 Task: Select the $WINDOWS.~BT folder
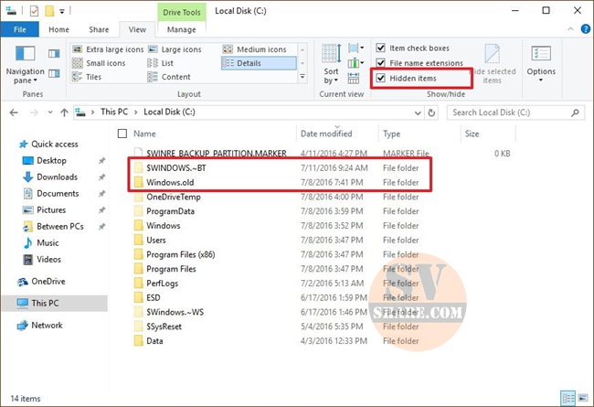coord(176,168)
